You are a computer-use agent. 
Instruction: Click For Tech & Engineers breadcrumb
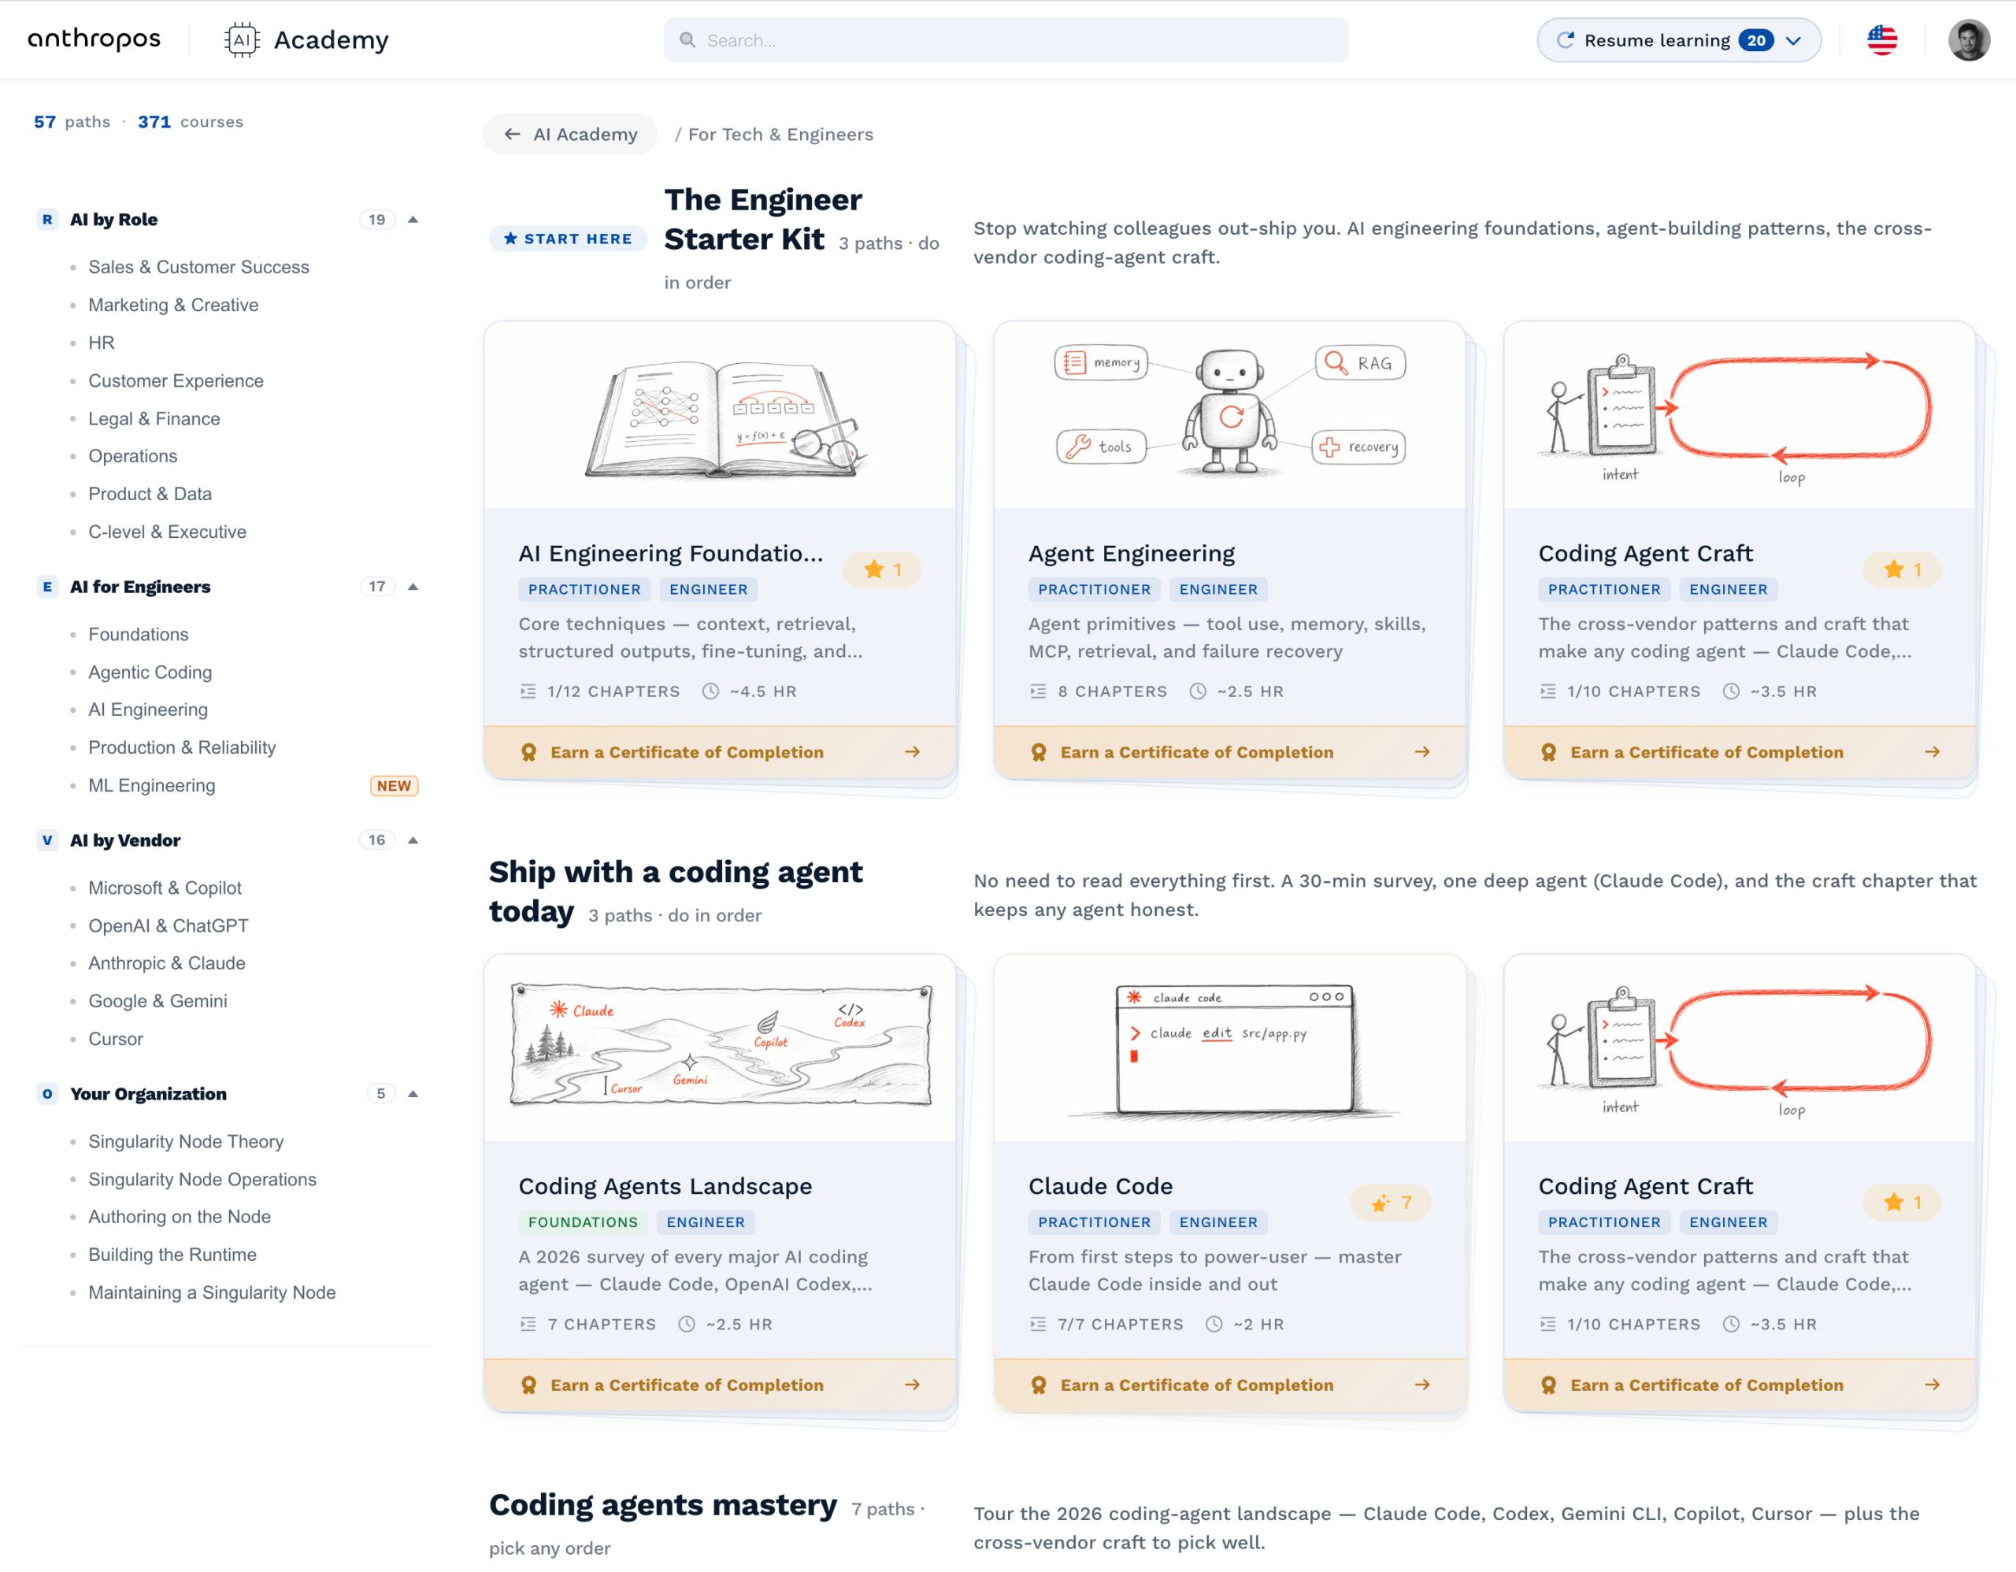tap(781, 134)
